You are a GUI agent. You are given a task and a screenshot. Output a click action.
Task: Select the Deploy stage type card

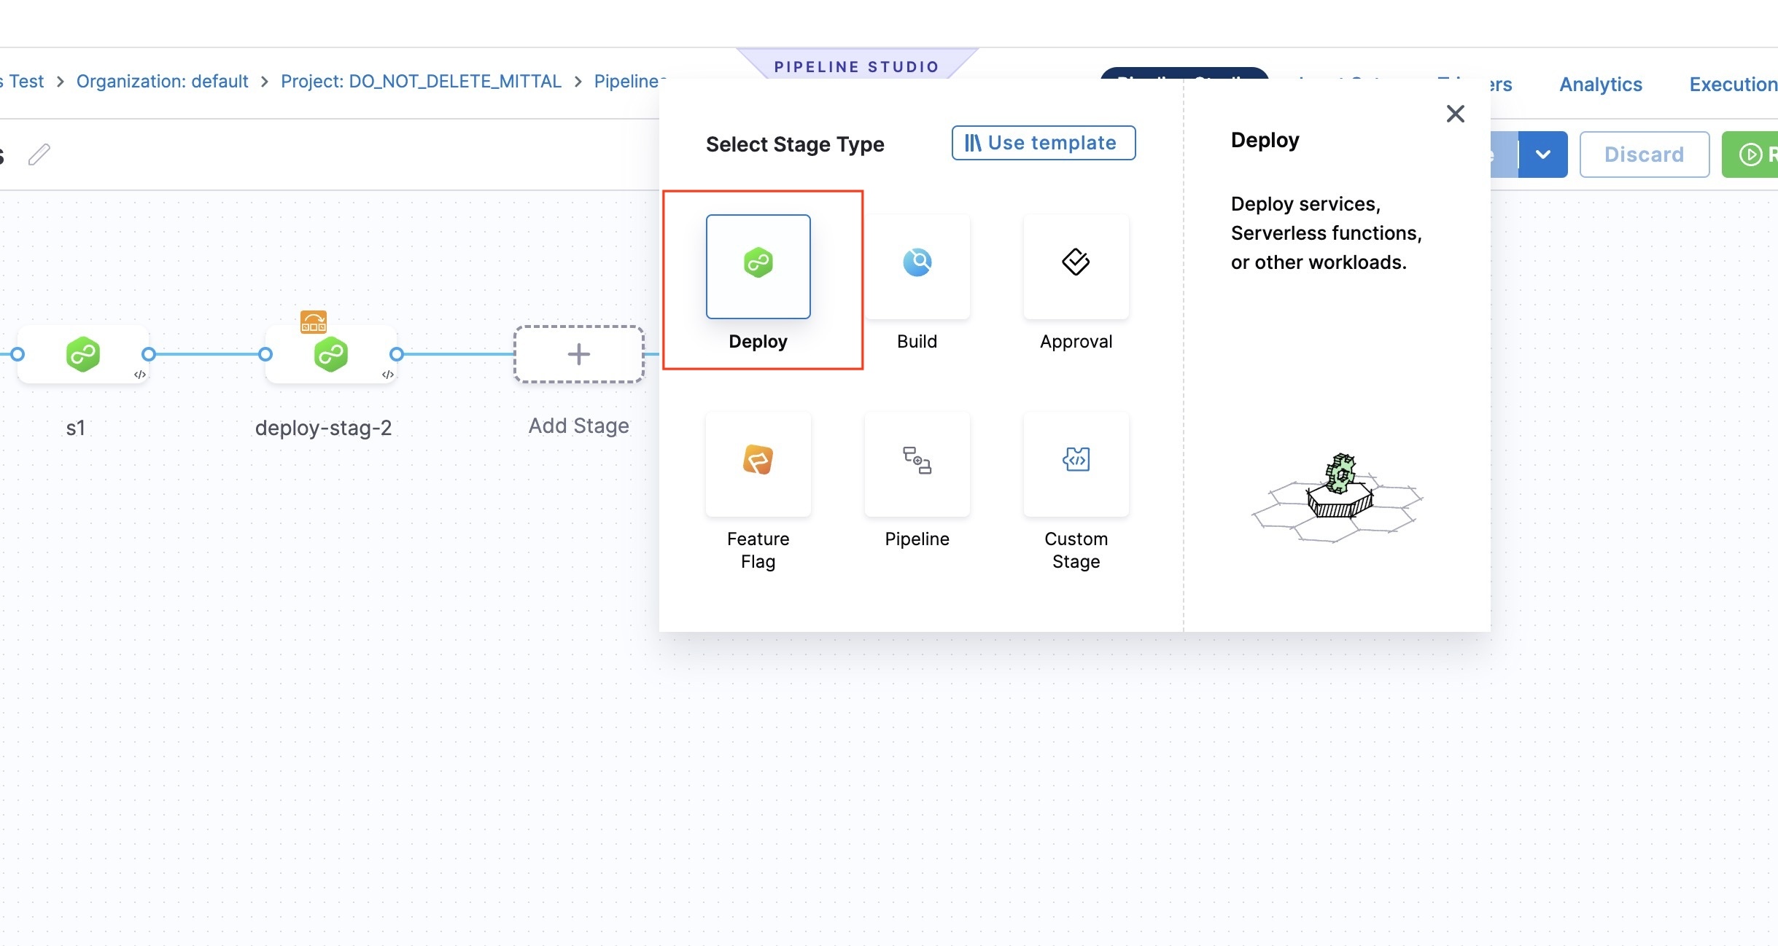coord(758,267)
